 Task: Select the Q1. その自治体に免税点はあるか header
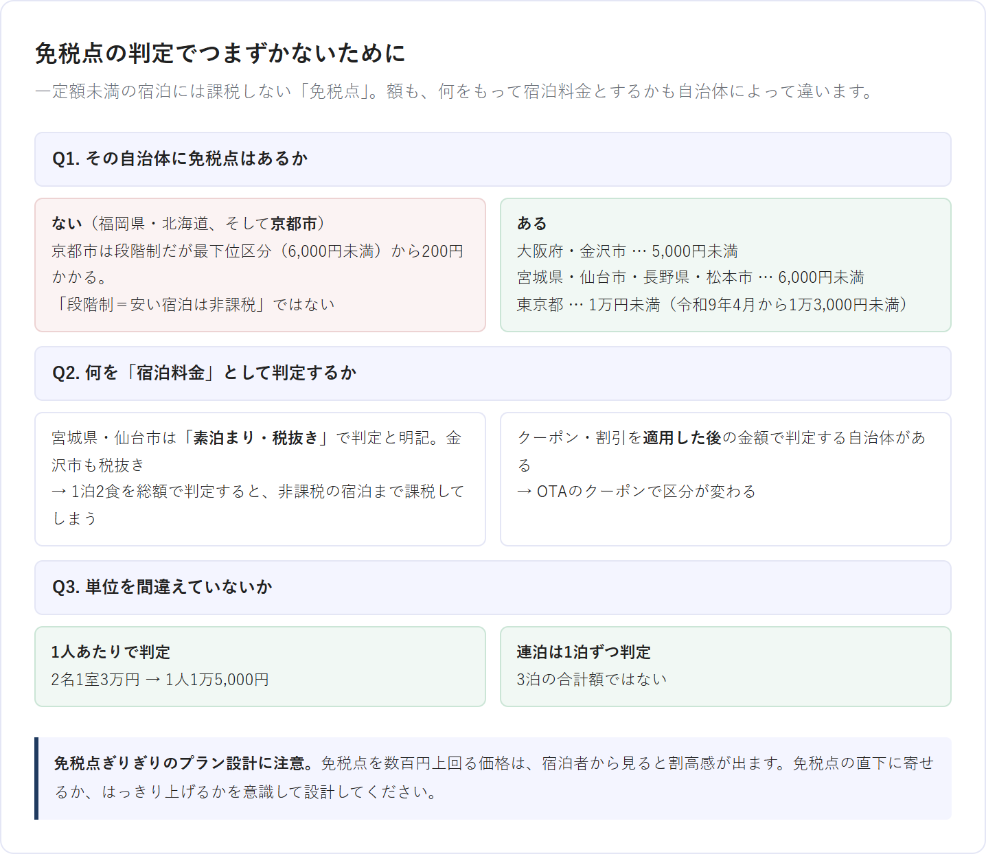point(493,159)
